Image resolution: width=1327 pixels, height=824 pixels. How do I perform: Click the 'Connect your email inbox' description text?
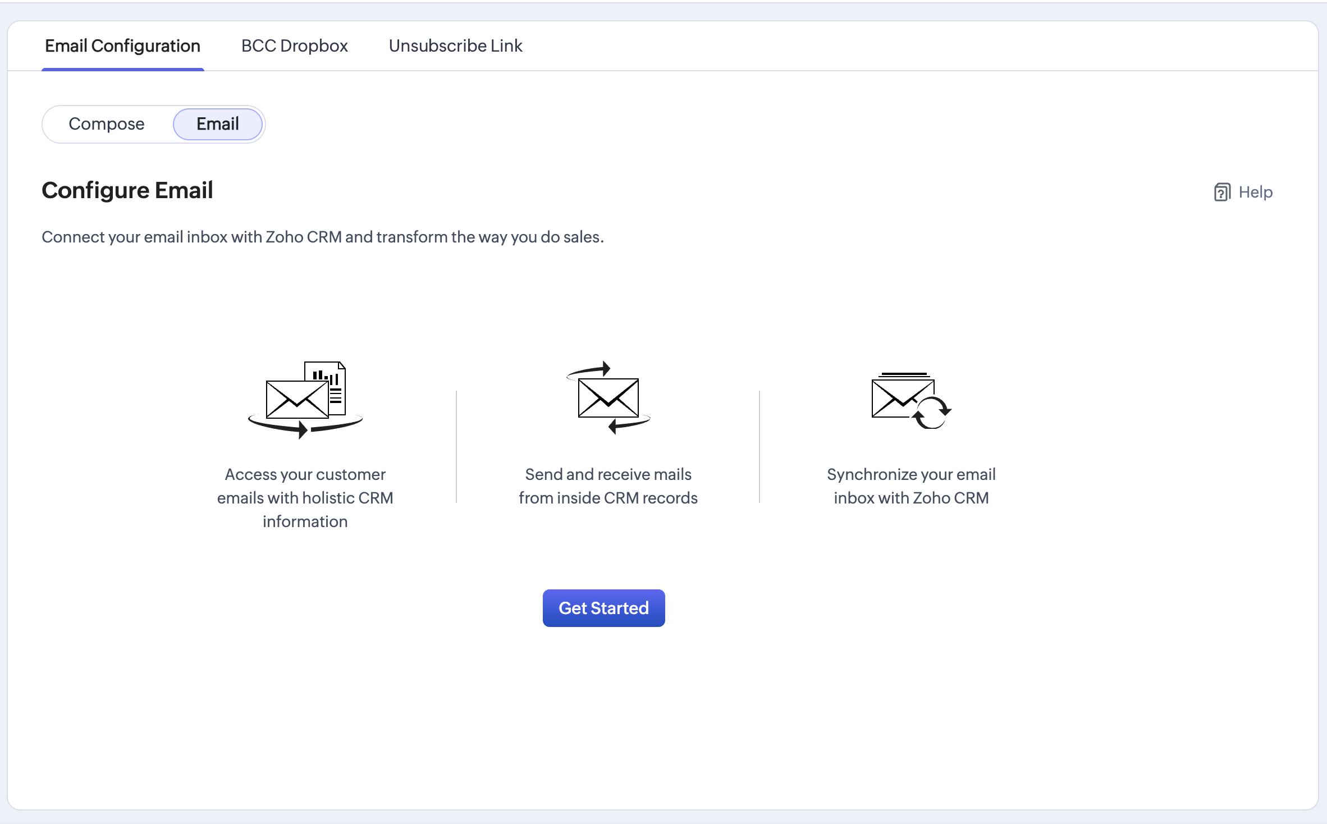click(323, 237)
